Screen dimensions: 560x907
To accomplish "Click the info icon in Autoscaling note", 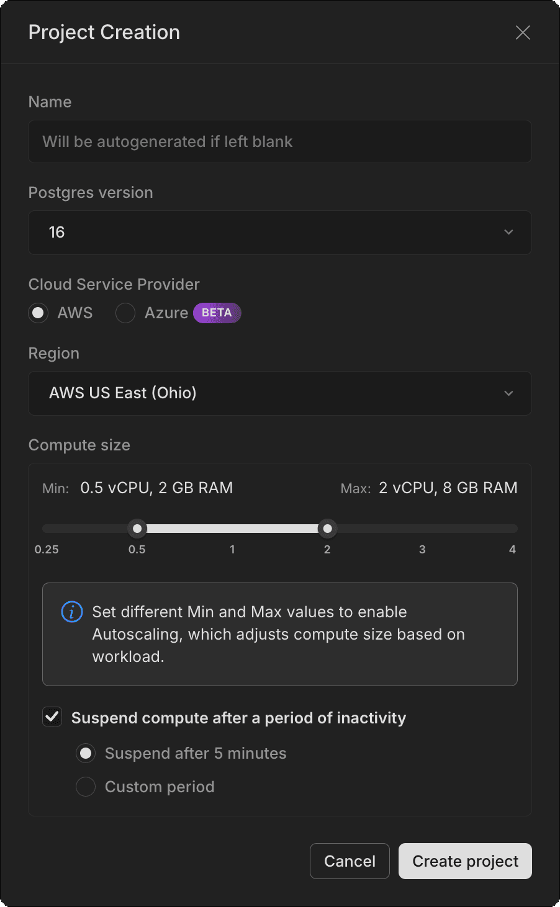I will click(72, 612).
